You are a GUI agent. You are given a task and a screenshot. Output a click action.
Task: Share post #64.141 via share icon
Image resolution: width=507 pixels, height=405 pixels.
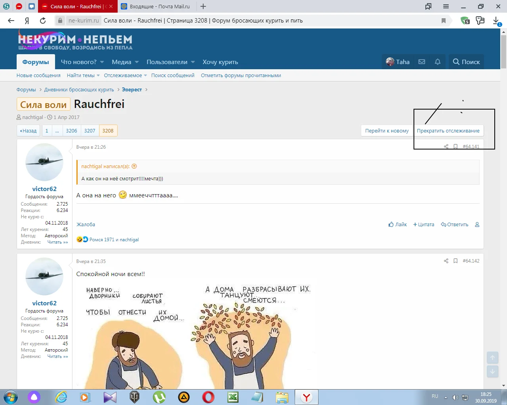pyautogui.click(x=446, y=147)
